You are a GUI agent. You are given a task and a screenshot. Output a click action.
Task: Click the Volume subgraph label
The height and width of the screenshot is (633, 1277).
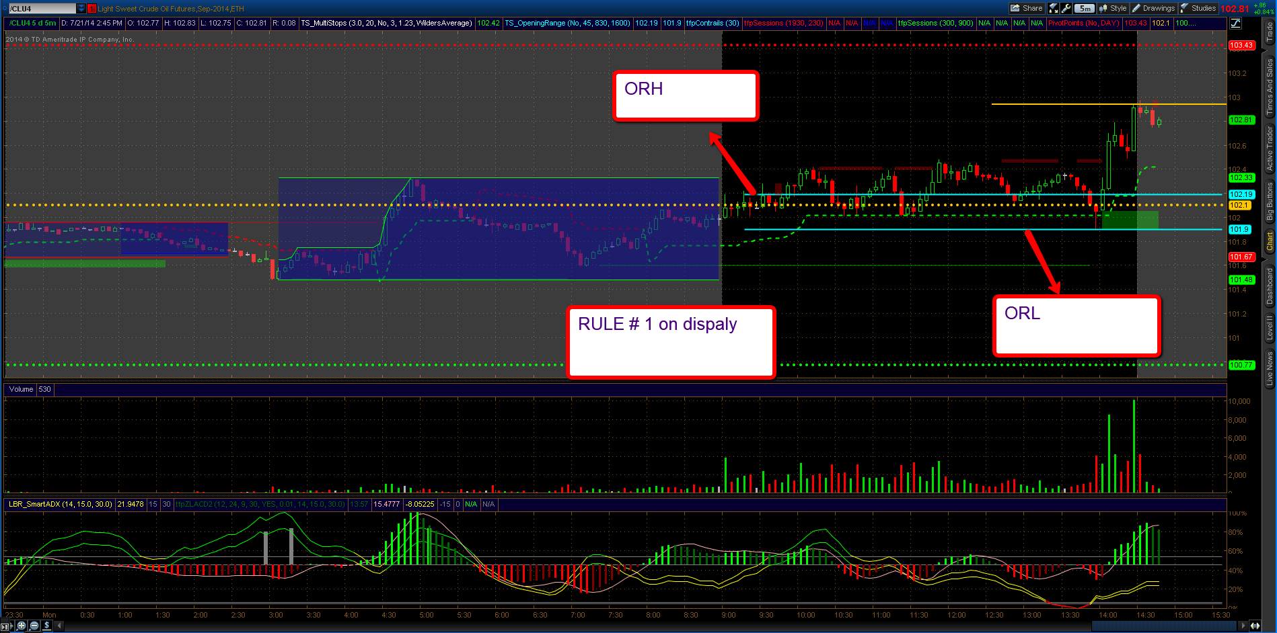pyautogui.click(x=21, y=389)
